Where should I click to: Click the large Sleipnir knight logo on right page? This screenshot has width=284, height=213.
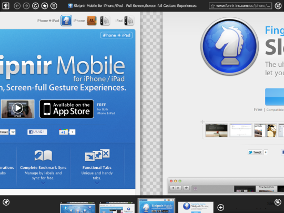[x=229, y=46]
